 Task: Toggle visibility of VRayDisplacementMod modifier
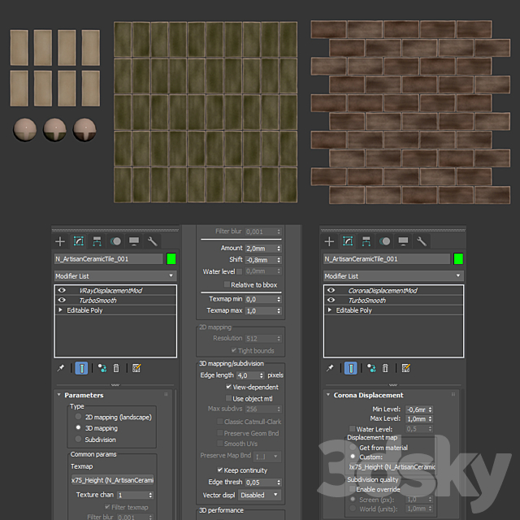62,290
